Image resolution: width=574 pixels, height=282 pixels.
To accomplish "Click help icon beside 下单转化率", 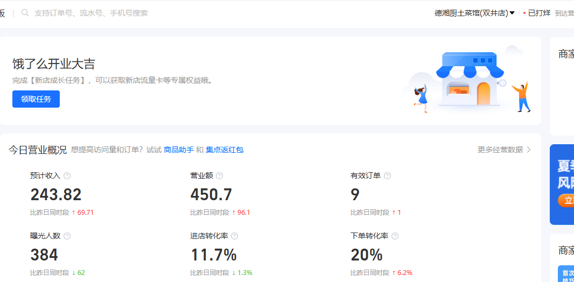I will click(x=395, y=236).
